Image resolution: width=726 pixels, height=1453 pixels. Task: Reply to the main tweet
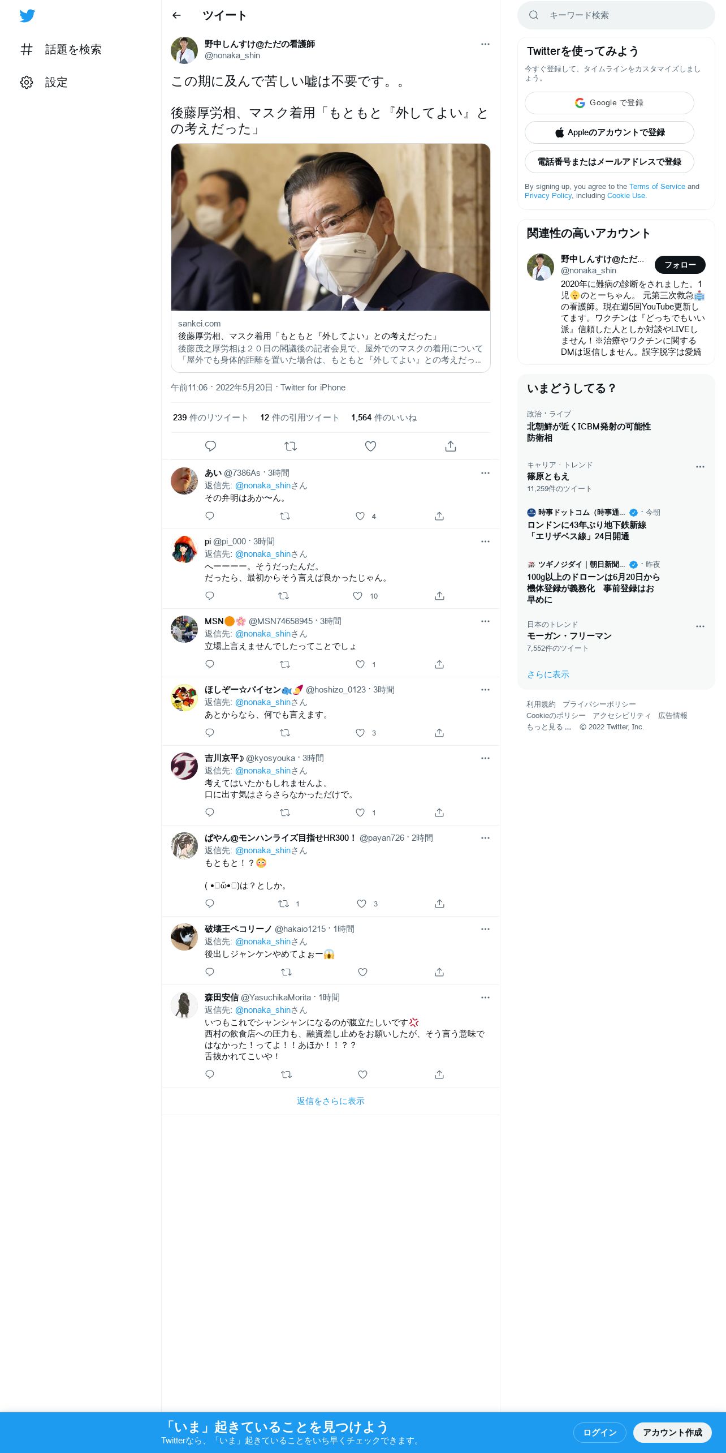click(x=210, y=446)
